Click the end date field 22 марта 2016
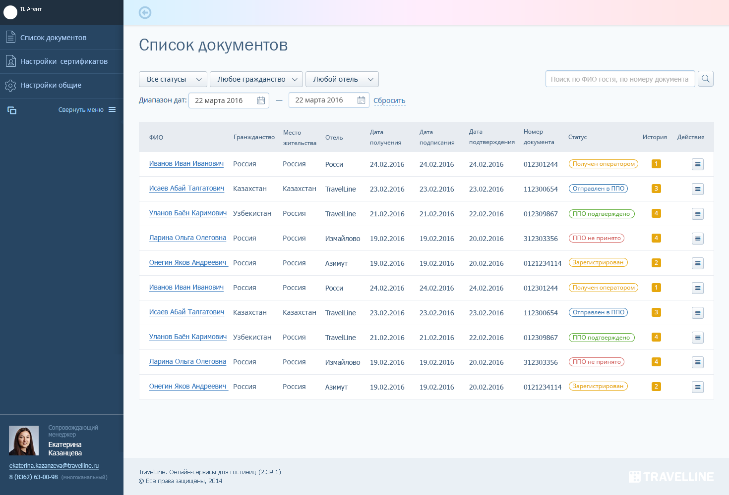Screen dimensions: 729x495 coord(329,100)
